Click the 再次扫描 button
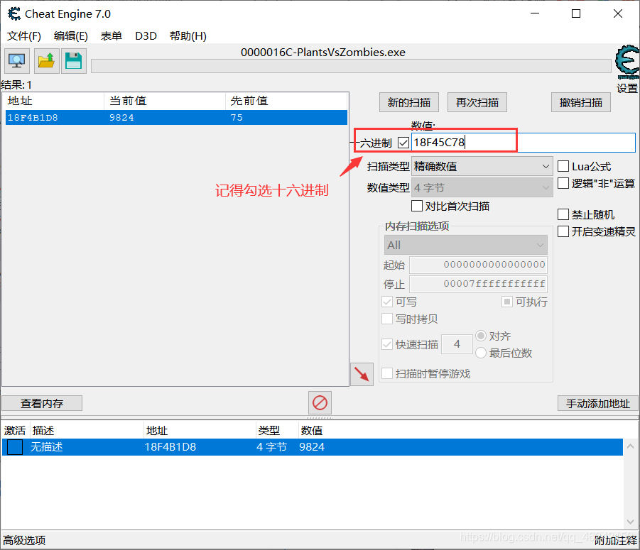This screenshot has width=640, height=550. pyautogui.click(x=477, y=102)
